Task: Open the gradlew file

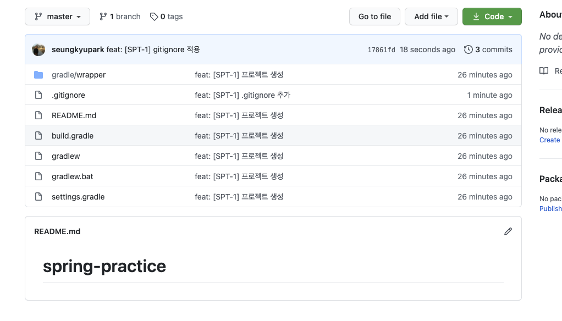Action: point(65,156)
